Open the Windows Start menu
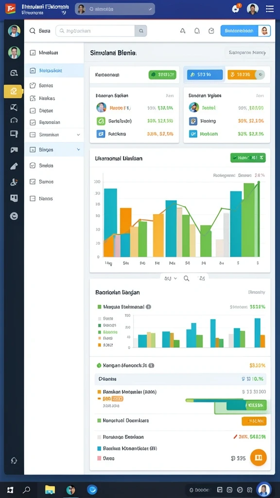The width and height of the screenshot is (280, 498). click(x=10, y=490)
